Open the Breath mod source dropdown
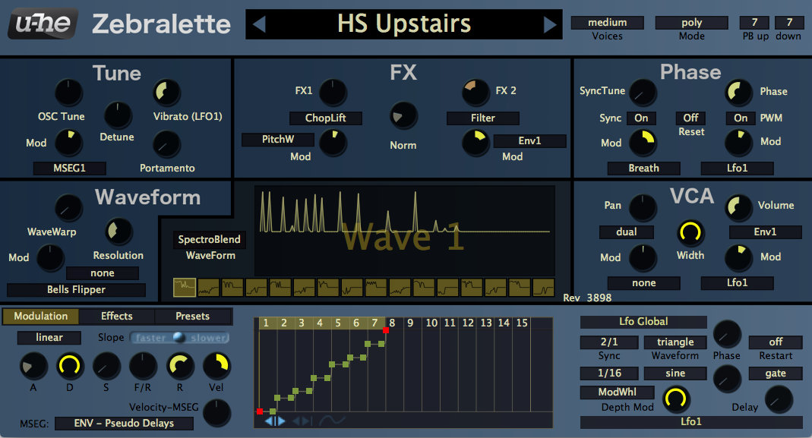The height and width of the screenshot is (438, 812). (643, 169)
